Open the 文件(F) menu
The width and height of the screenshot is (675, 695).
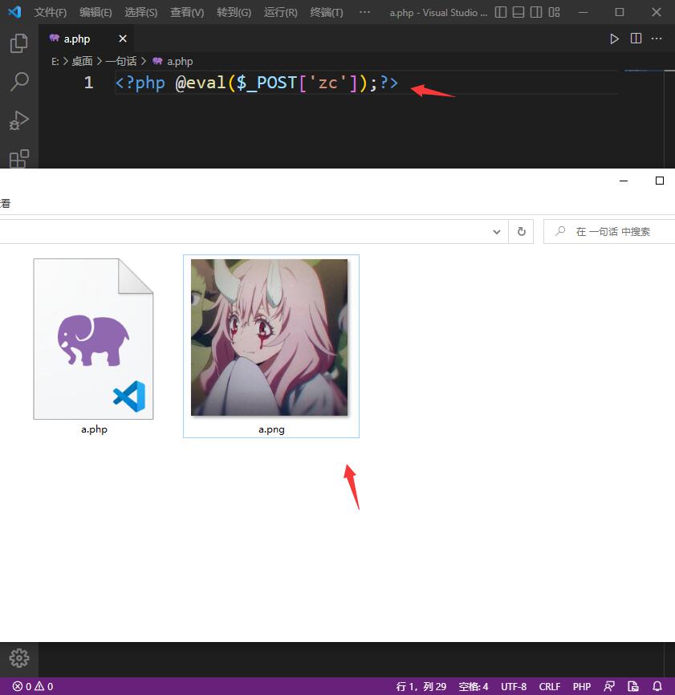(50, 12)
